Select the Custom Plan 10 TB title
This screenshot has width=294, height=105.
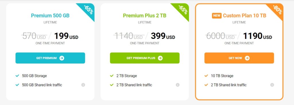tap(245, 15)
